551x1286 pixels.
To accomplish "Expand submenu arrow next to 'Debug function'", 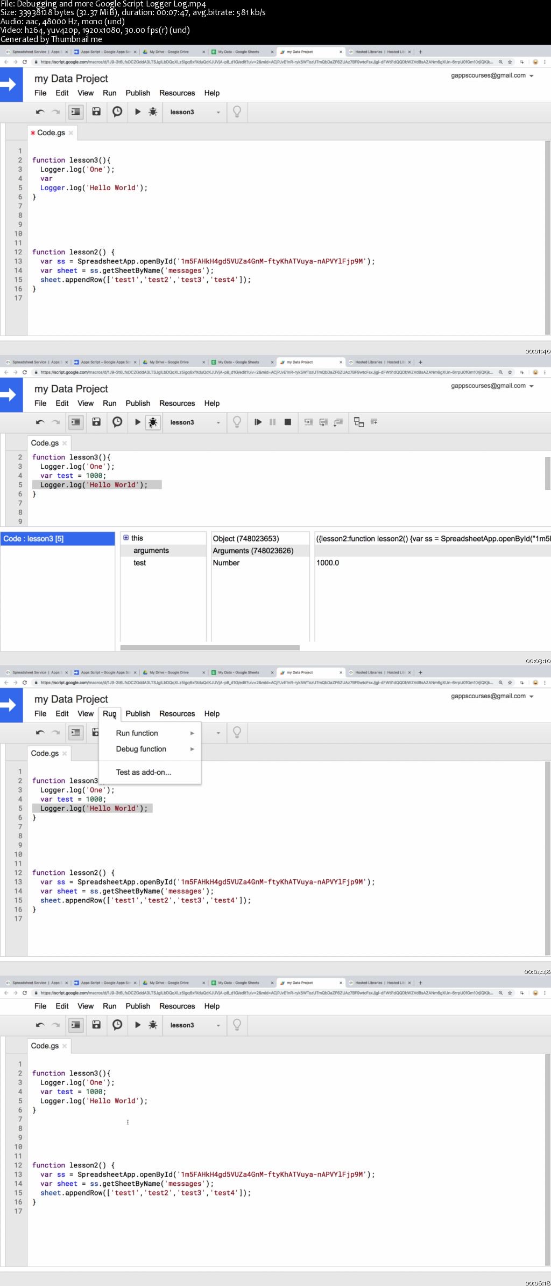I will coord(192,749).
